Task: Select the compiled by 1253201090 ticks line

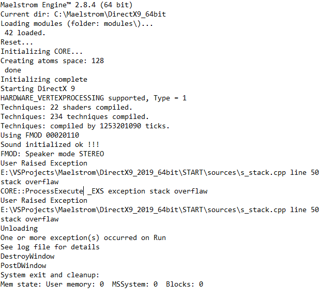Action: click(85, 126)
